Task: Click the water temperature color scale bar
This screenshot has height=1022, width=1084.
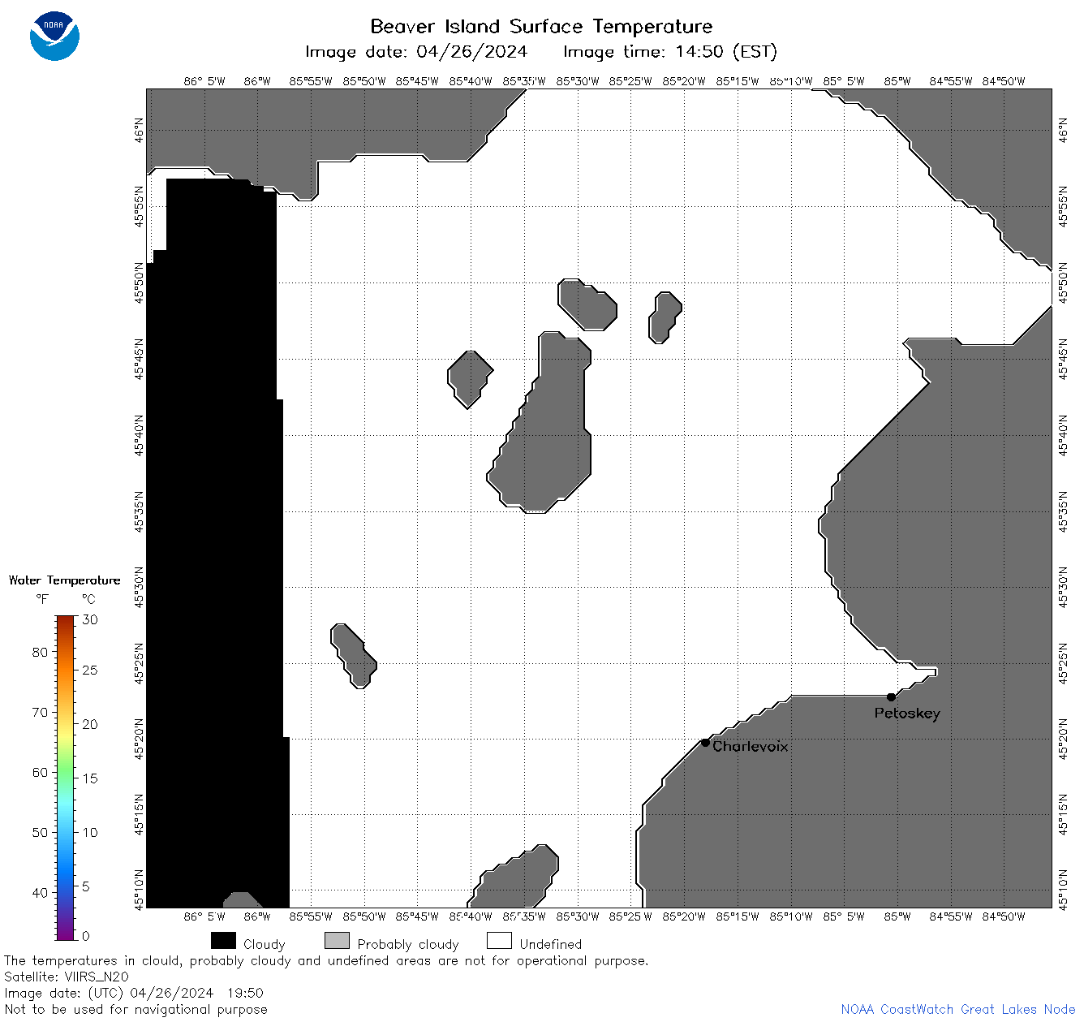Action: click(x=66, y=778)
